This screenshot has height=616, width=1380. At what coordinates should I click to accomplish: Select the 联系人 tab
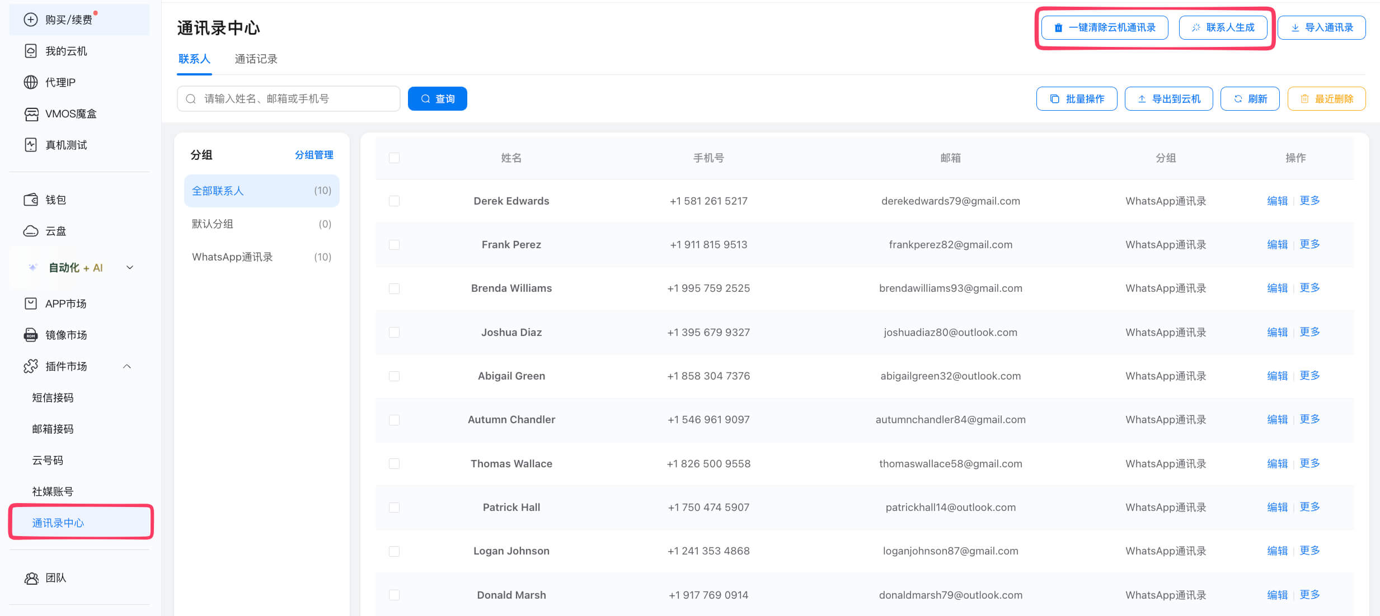point(194,59)
